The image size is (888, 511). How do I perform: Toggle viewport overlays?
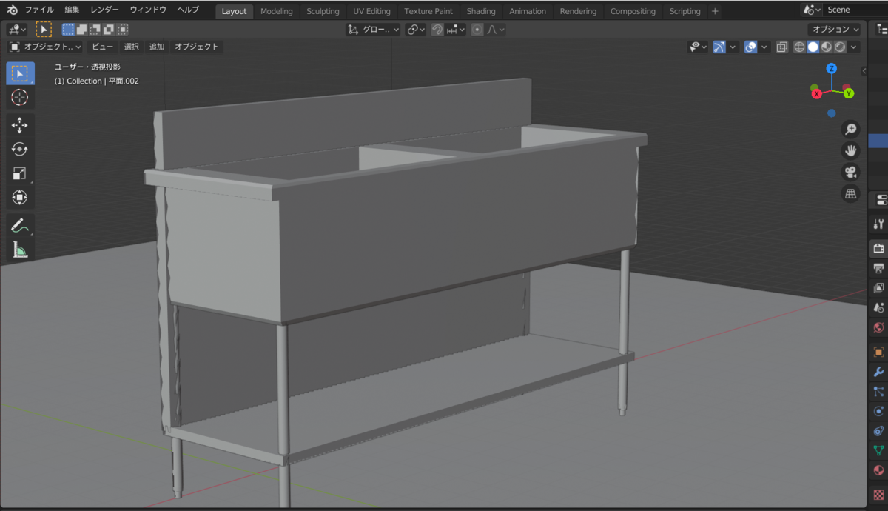pyautogui.click(x=750, y=47)
